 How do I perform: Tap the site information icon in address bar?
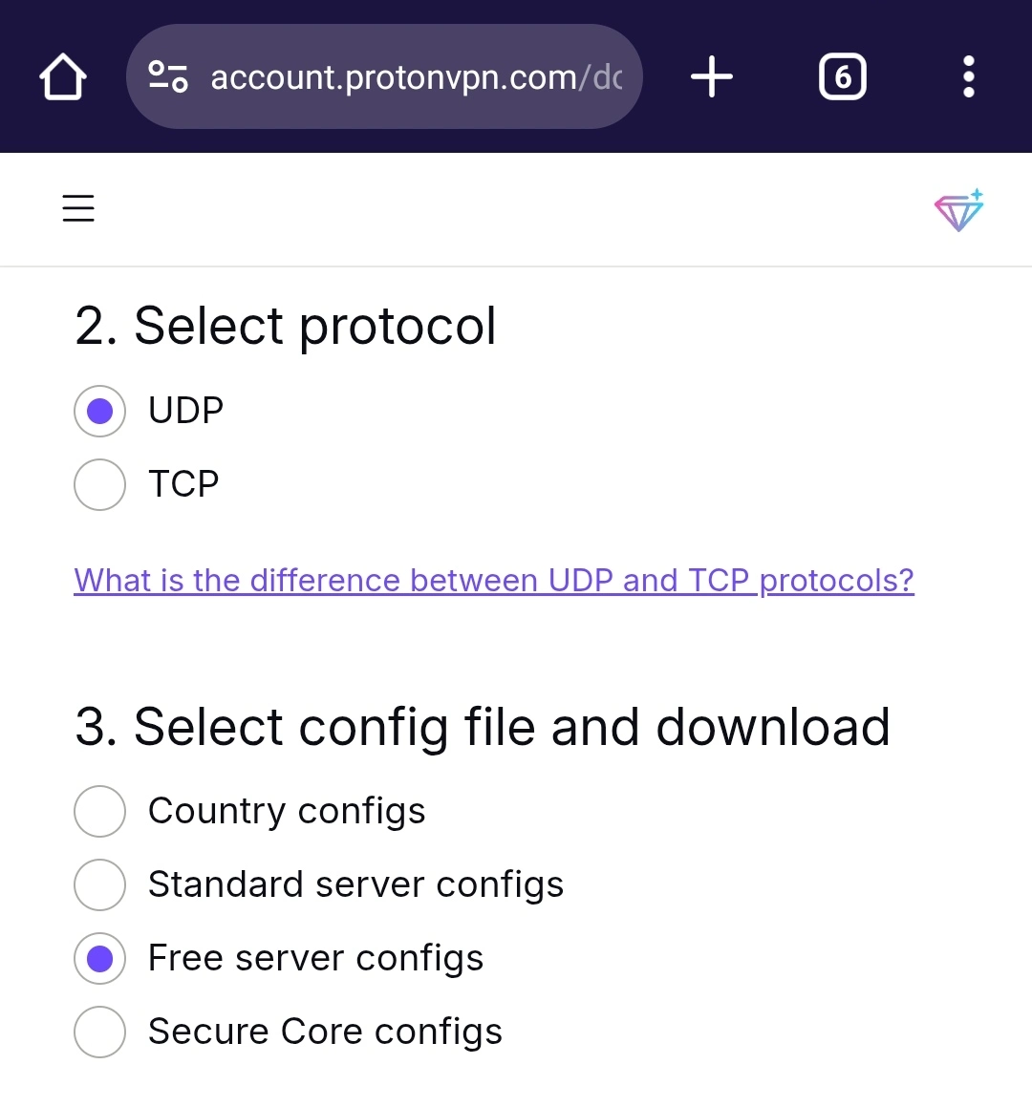click(x=166, y=76)
